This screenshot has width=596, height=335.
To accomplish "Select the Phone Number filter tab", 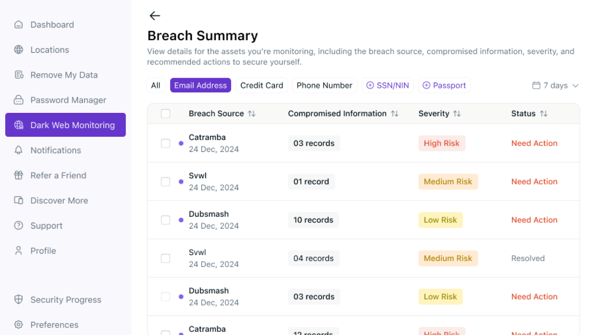I will [x=324, y=86].
